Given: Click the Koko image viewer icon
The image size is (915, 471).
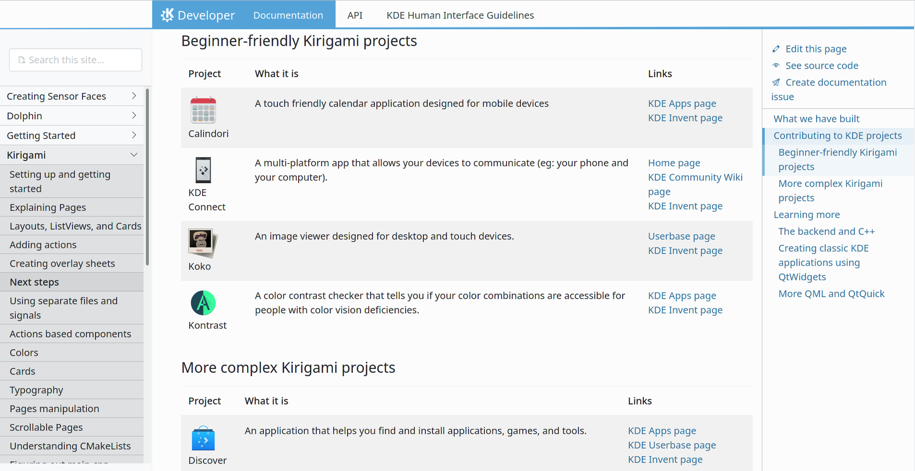Looking at the screenshot, I should (x=202, y=243).
